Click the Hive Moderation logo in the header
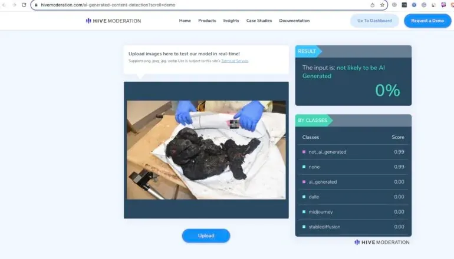This screenshot has width=454, height=259. tap(113, 21)
